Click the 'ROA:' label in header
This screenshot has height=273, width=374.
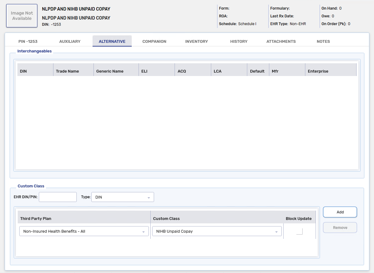(x=223, y=16)
